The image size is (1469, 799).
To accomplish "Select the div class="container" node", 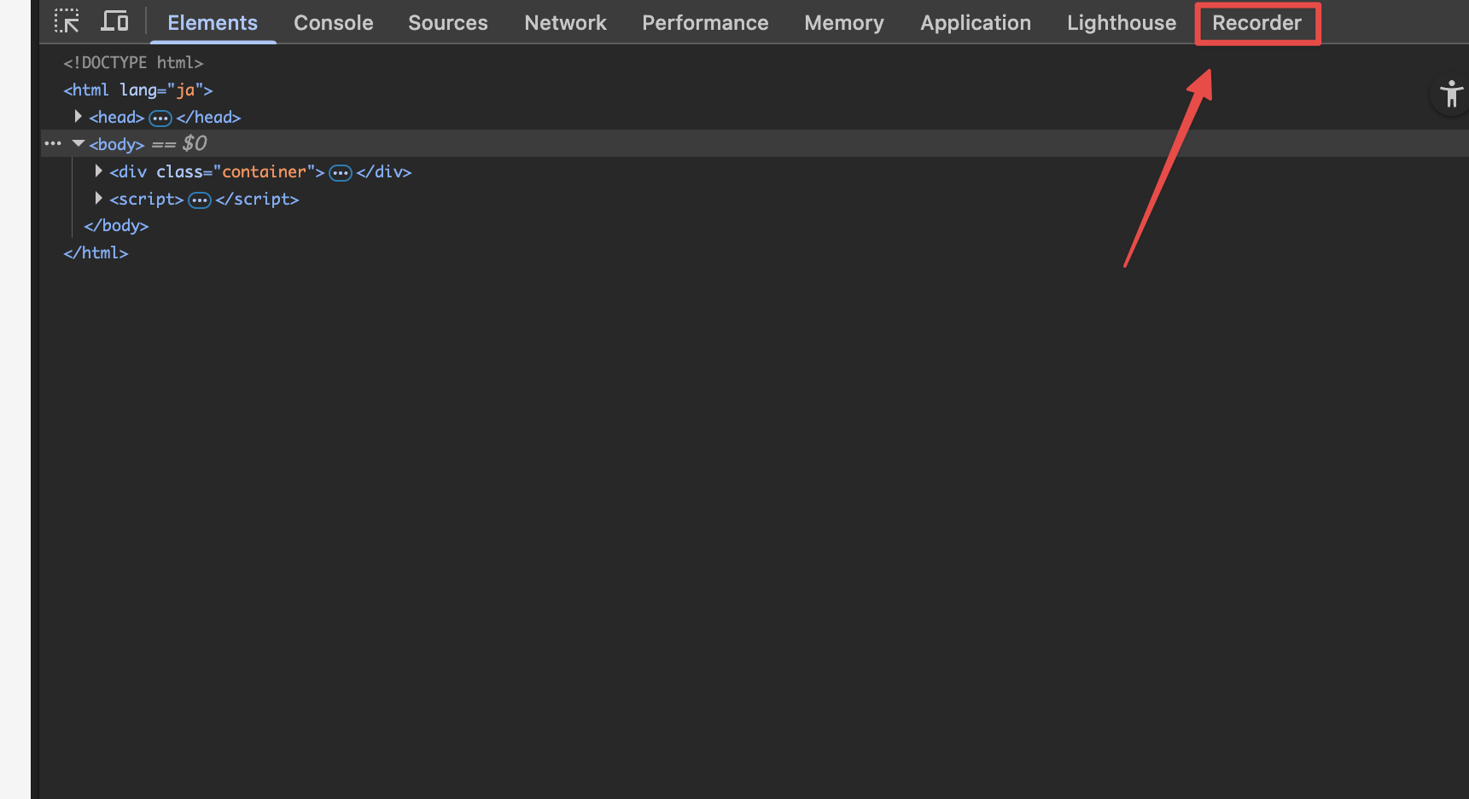I will point(217,171).
